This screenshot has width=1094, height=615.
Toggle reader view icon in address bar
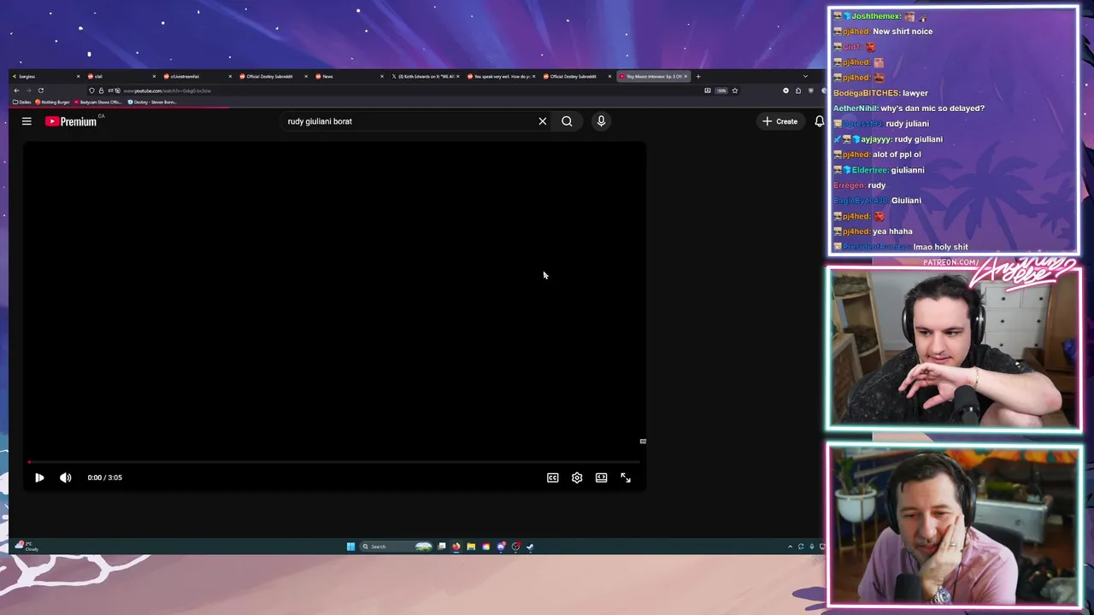pyautogui.click(x=707, y=91)
